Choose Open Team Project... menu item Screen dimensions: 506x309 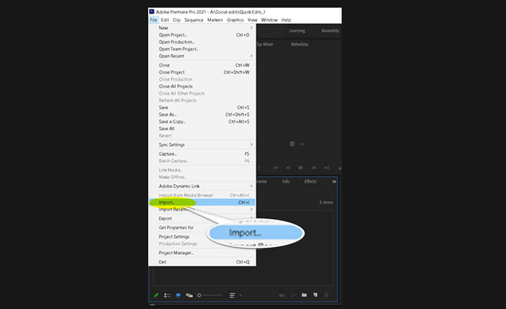click(x=202, y=49)
